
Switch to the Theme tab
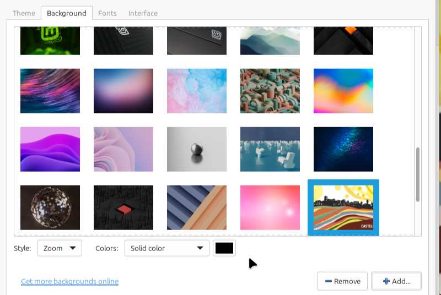[24, 13]
